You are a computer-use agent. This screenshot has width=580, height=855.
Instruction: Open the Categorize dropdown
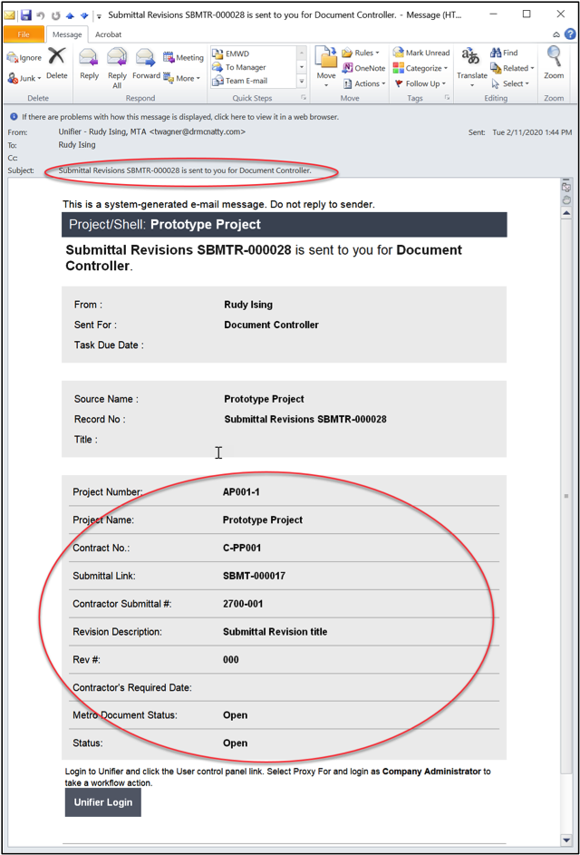420,68
